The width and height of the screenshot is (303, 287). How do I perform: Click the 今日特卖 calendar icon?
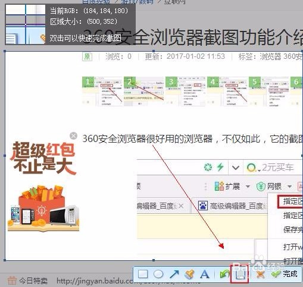(12, 280)
